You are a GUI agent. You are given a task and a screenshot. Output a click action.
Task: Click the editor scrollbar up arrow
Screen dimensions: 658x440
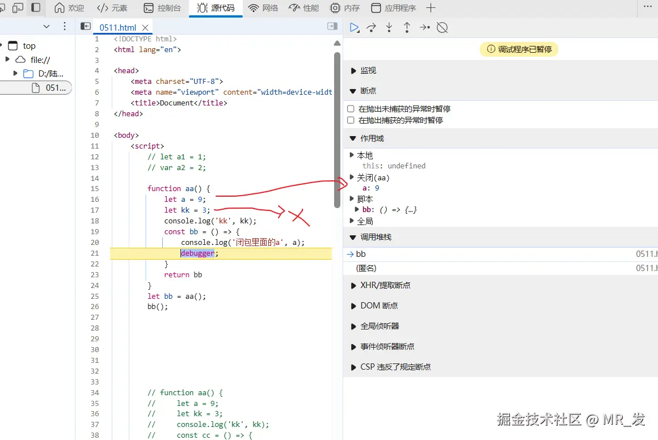(x=337, y=43)
